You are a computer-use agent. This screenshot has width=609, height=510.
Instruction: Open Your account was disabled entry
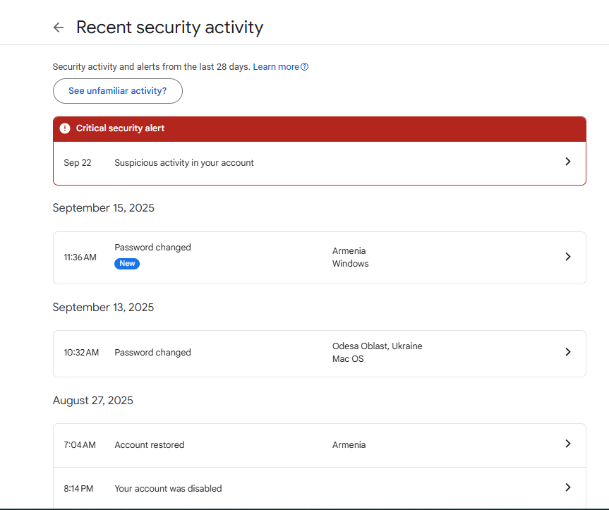(x=319, y=488)
